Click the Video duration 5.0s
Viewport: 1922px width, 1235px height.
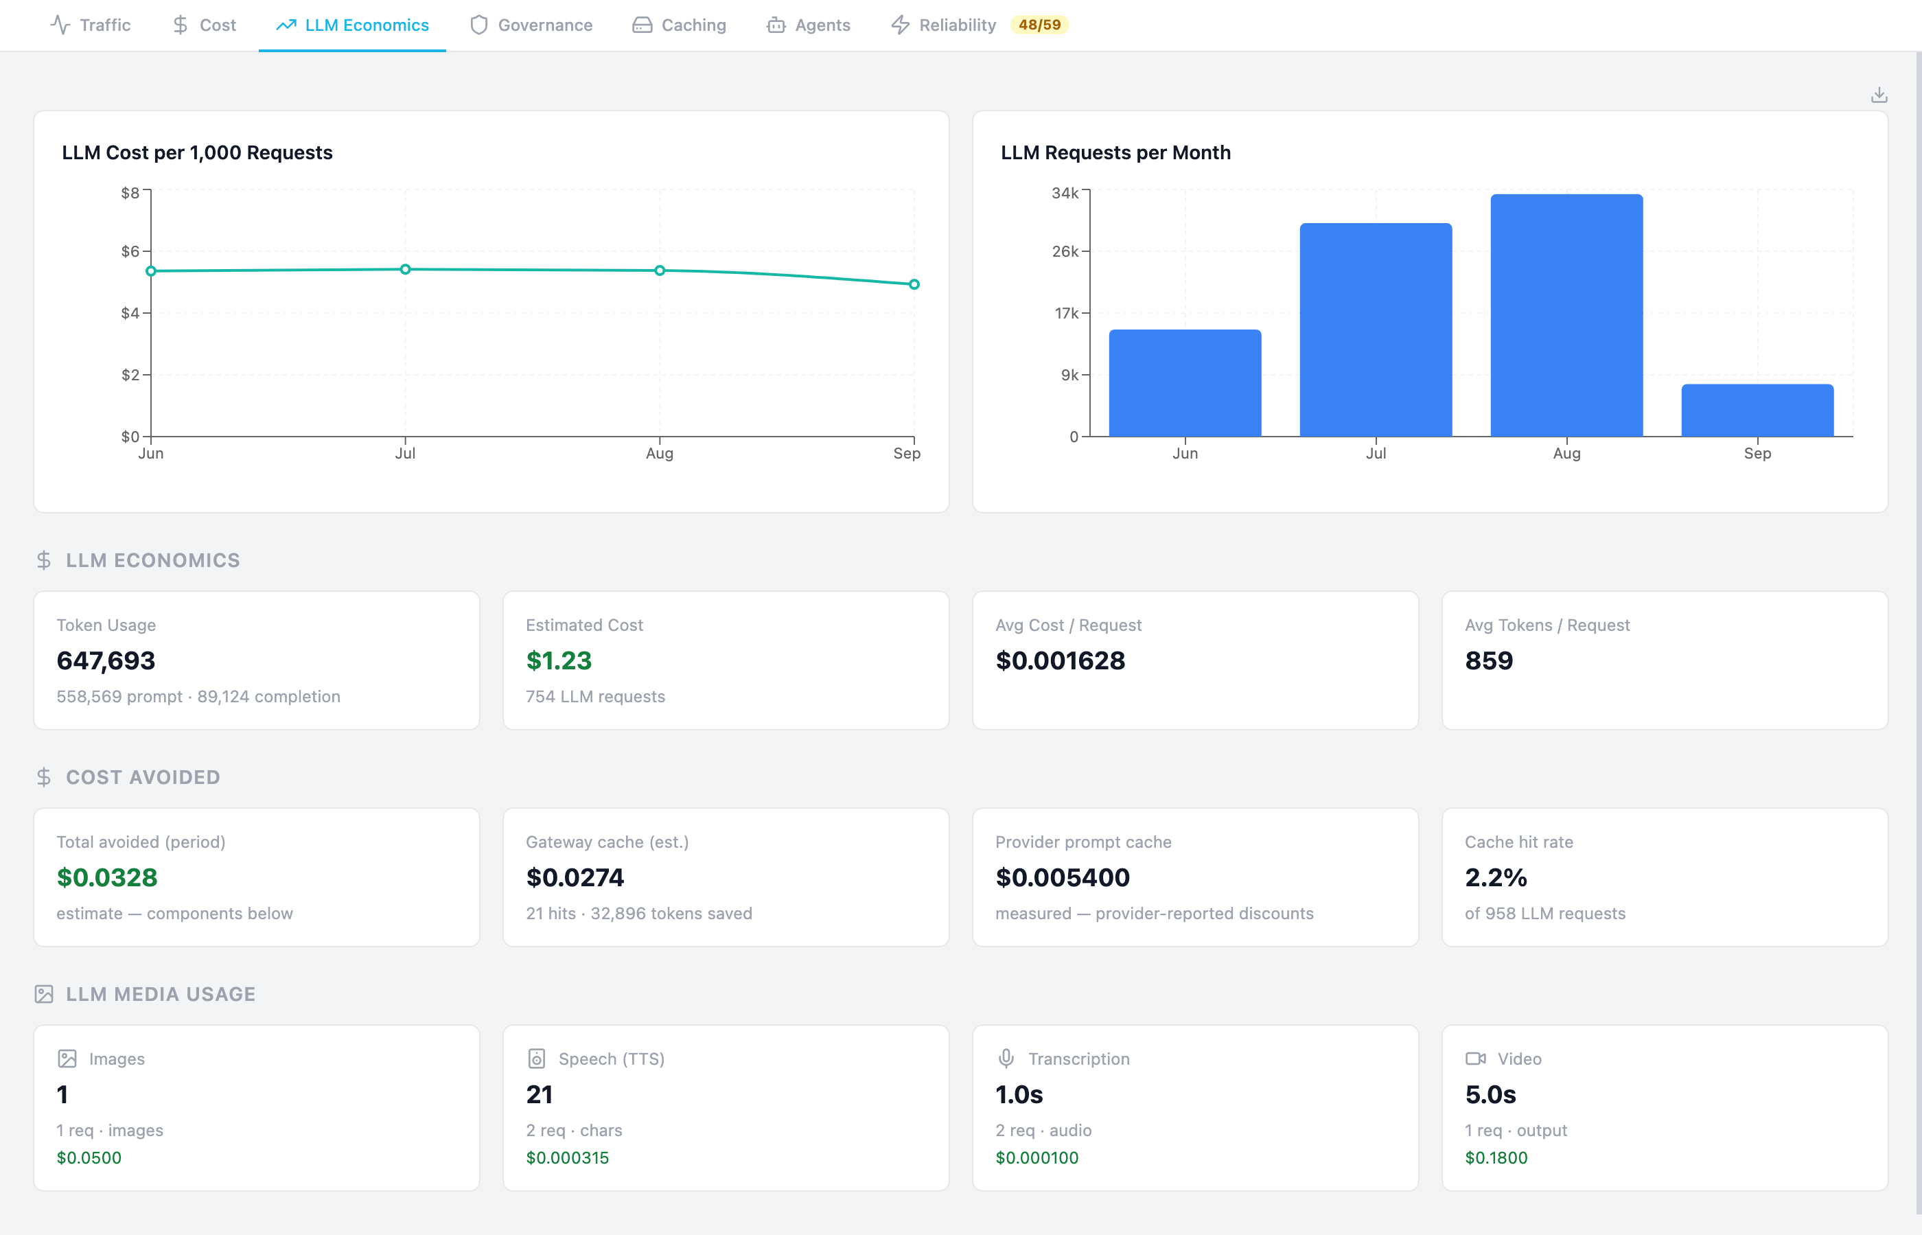(x=1491, y=1095)
